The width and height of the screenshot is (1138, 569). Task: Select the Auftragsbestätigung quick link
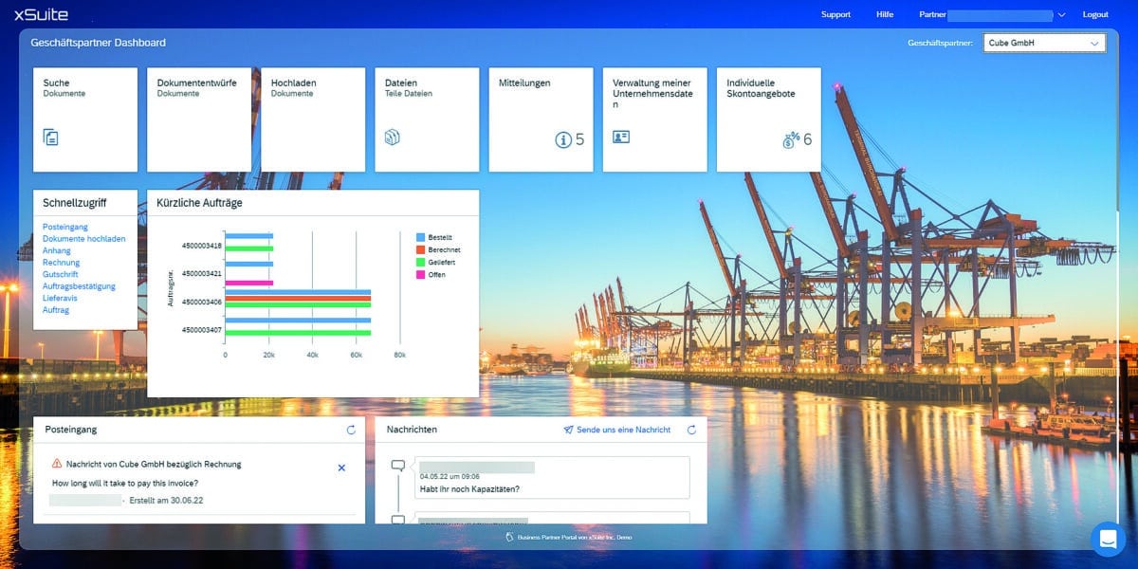pyautogui.click(x=79, y=286)
